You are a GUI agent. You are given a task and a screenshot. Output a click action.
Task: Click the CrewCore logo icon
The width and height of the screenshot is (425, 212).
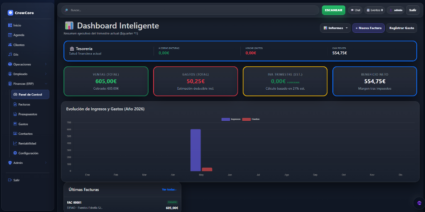[x=10, y=13]
